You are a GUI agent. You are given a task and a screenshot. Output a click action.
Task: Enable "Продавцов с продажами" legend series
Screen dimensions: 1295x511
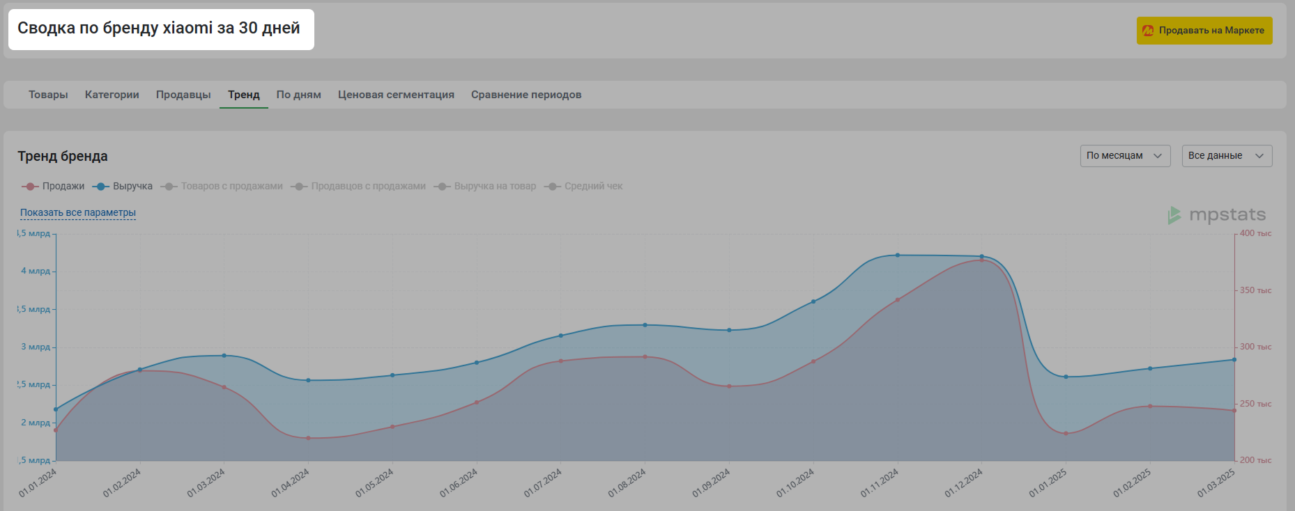(x=358, y=187)
